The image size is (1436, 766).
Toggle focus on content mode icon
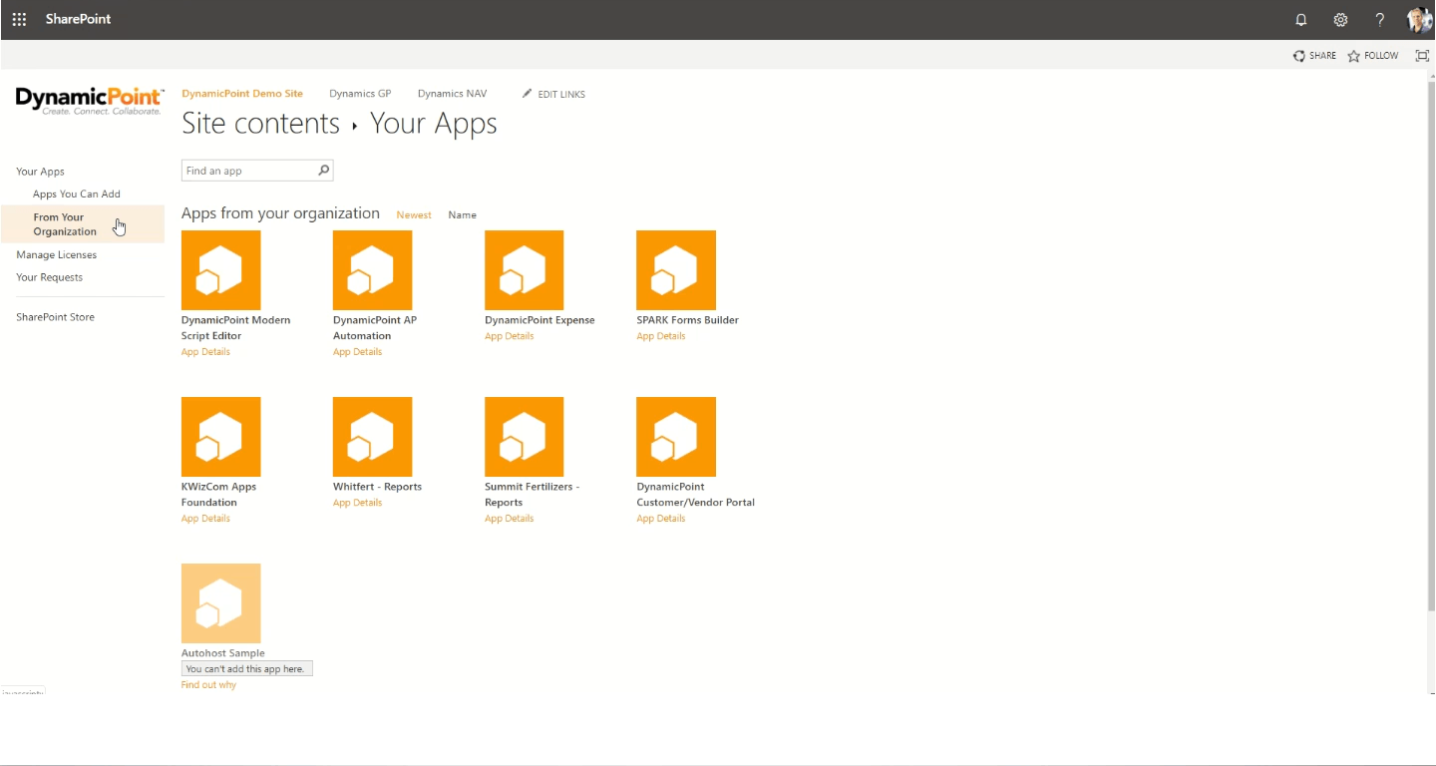[x=1422, y=56]
